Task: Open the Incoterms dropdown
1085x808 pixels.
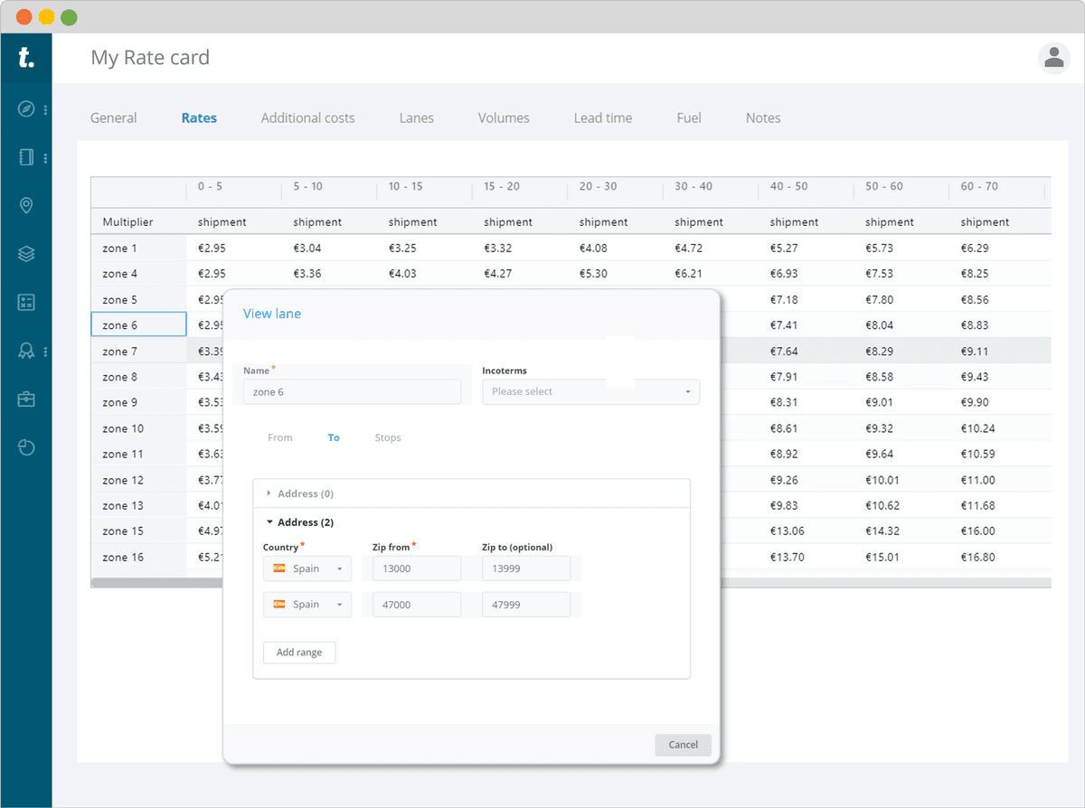Action: pos(590,391)
